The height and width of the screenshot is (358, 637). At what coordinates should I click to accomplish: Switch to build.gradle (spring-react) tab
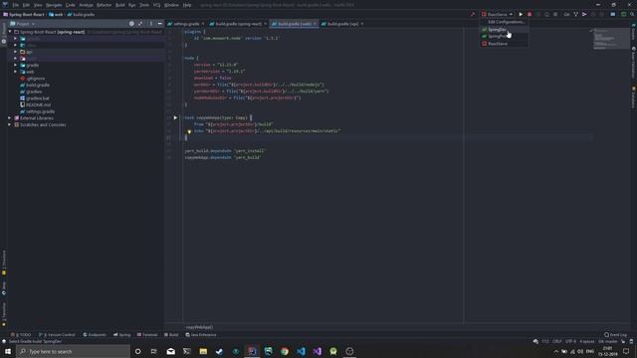tap(238, 24)
